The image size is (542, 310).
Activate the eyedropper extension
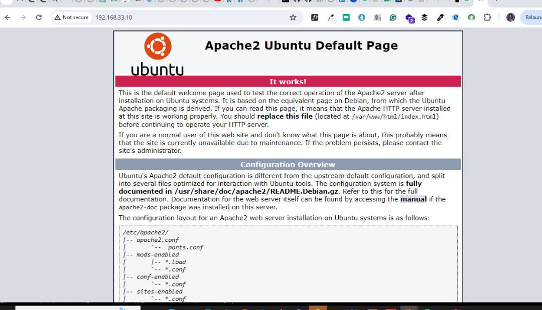coord(440,17)
